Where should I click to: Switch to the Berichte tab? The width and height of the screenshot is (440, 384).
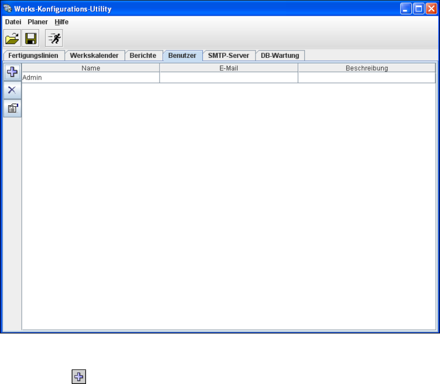(x=143, y=56)
